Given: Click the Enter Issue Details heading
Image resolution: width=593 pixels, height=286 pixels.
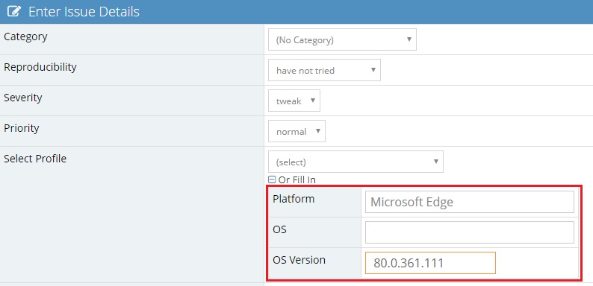Looking at the screenshot, I should pos(84,12).
